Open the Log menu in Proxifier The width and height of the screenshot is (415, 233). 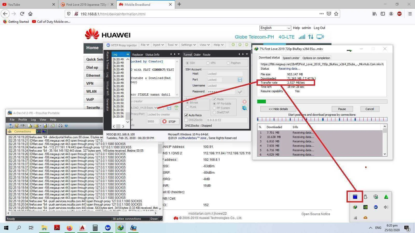click(x=33, y=120)
